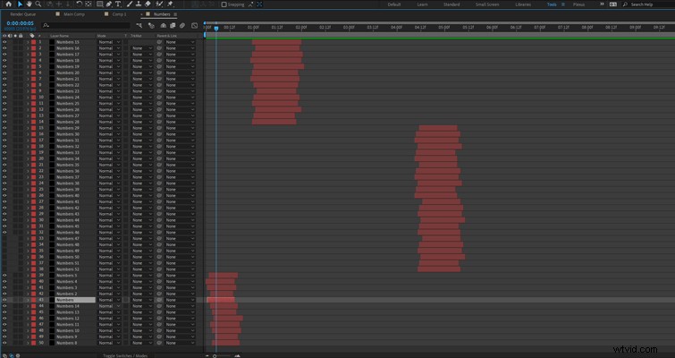Toggle the Frame Blending icon

[x=173, y=25]
